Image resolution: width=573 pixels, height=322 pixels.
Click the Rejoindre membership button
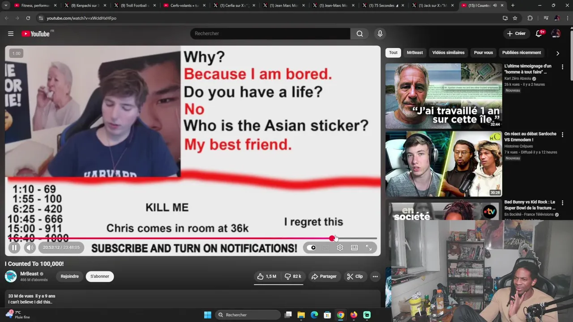pos(69,276)
